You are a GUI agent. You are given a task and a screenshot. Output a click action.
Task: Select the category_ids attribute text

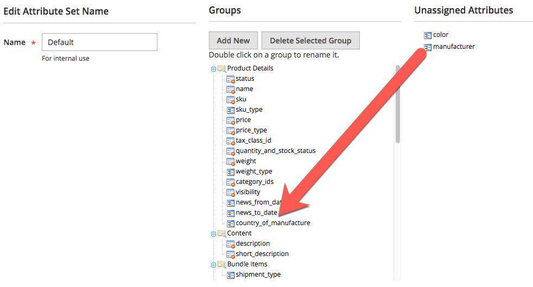255,182
